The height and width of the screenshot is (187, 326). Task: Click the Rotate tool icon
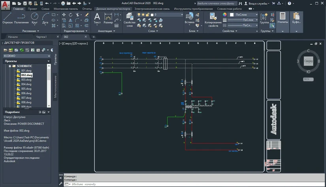click(x=70, y=15)
